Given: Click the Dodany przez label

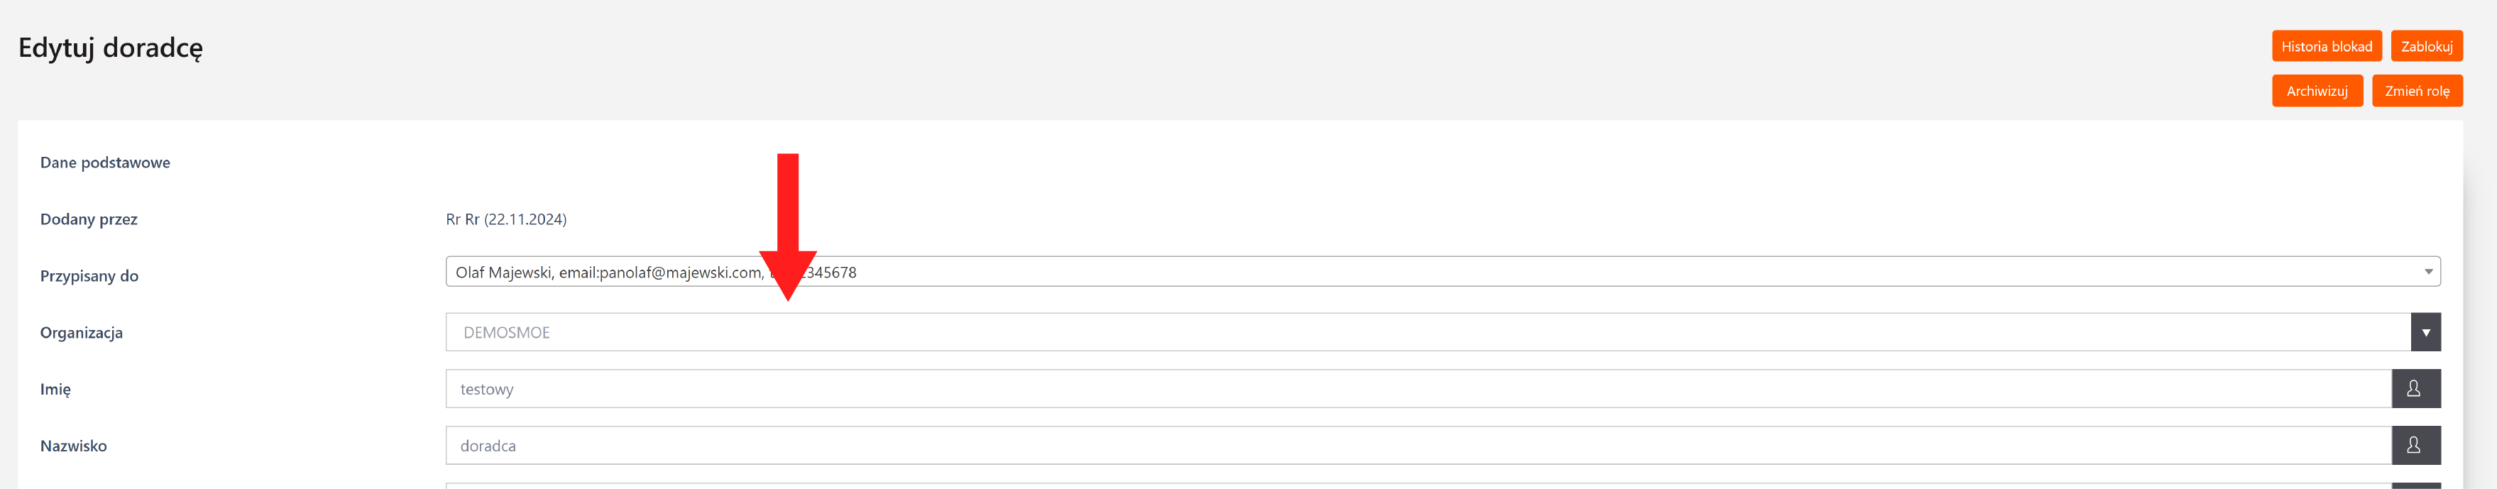Looking at the screenshot, I should [x=89, y=219].
